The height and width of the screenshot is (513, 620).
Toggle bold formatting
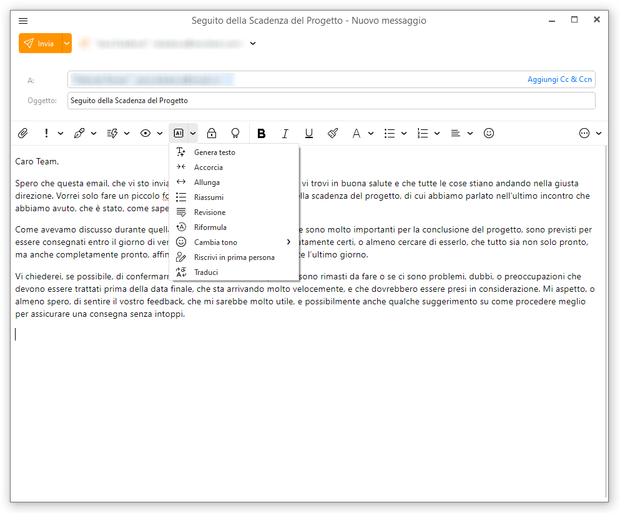click(262, 133)
